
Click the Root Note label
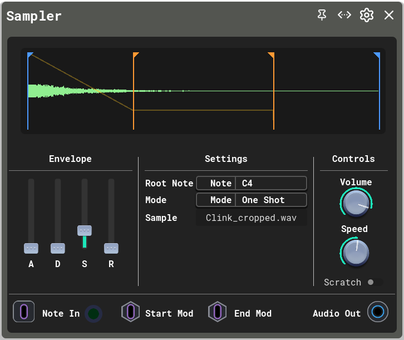[169, 183]
